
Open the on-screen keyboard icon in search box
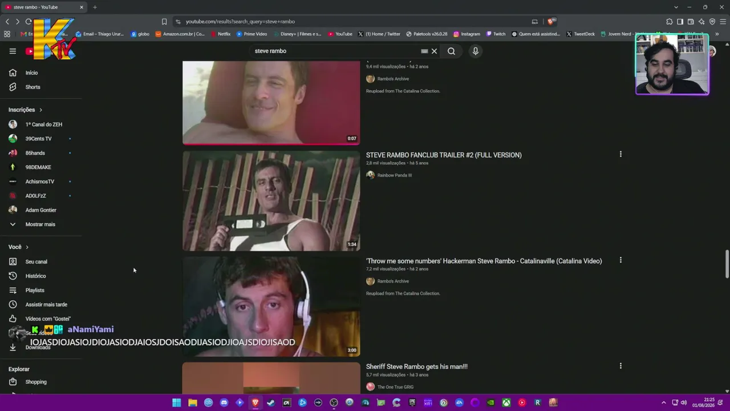pyautogui.click(x=424, y=51)
